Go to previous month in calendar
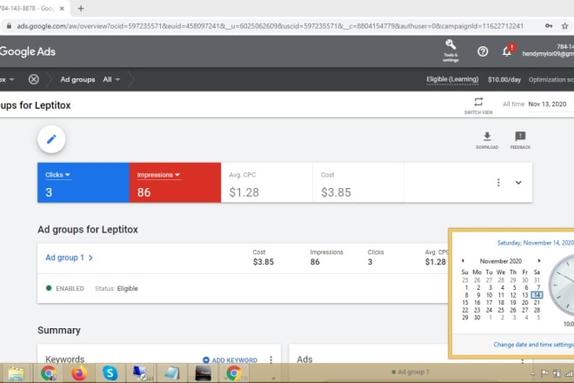The height and width of the screenshot is (383, 574). point(463,260)
